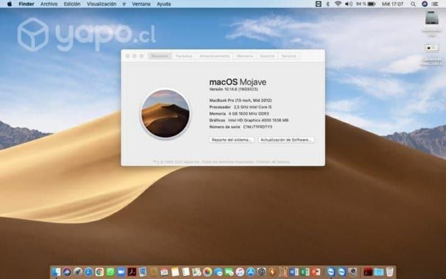Click Reporte del sistema... button
446x279 pixels.
232,140
